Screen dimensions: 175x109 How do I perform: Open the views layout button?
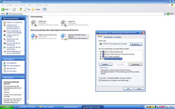(x=44, y=10)
